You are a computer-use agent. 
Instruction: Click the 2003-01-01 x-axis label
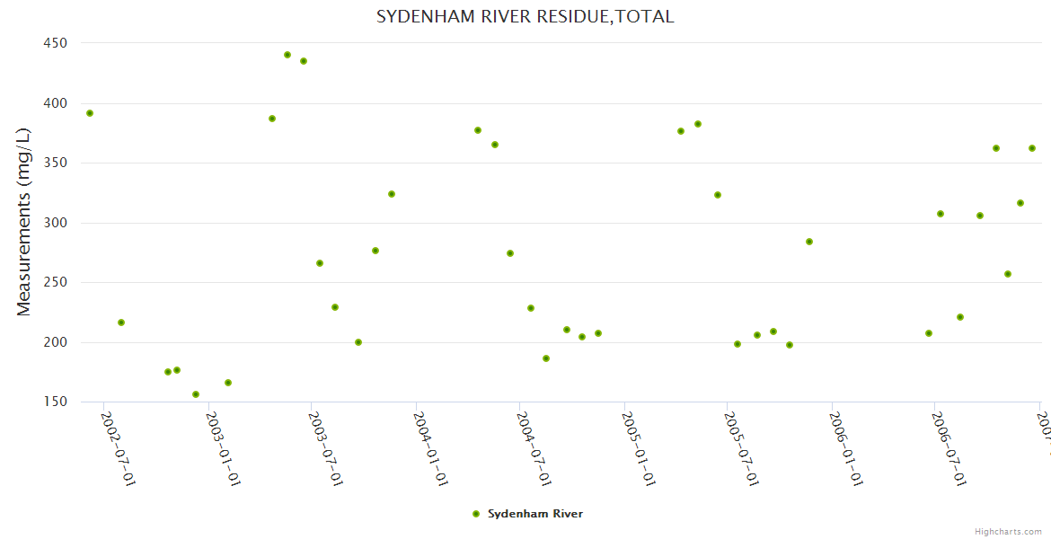click(x=223, y=448)
